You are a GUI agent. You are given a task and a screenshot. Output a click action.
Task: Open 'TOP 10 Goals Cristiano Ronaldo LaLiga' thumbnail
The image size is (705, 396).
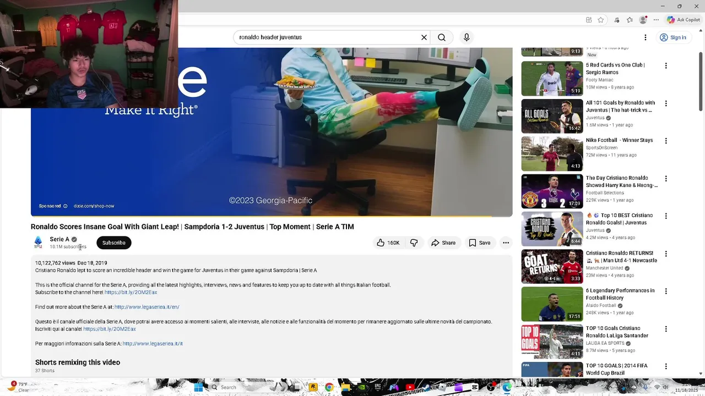[552, 342]
